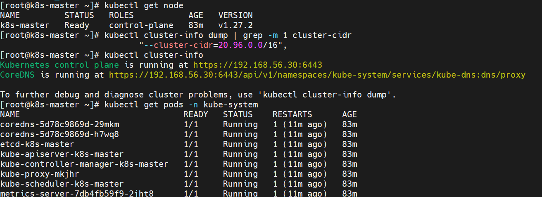Screen dimensions: 542x197
Task: Click the green "Kubernetes control plane" text
Action: click(59, 65)
